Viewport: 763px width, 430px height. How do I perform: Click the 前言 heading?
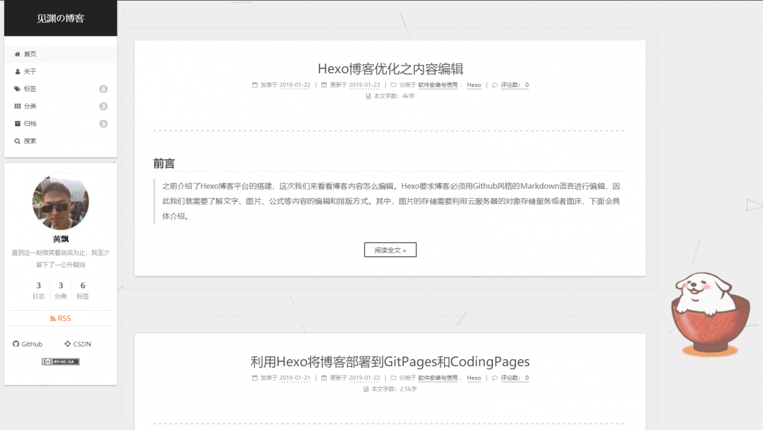[x=164, y=164]
